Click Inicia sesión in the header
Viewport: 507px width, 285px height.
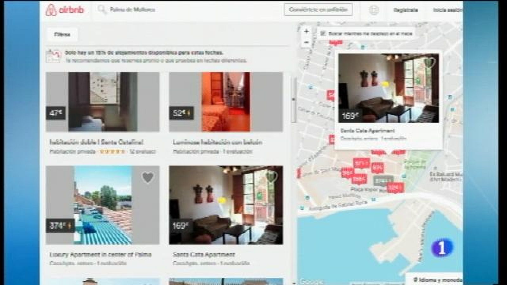click(x=447, y=10)
